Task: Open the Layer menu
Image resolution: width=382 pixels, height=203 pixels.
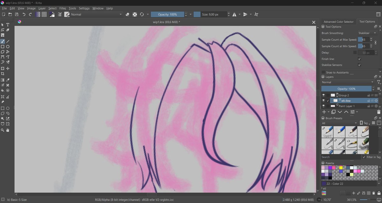Action: pos(42,8)
